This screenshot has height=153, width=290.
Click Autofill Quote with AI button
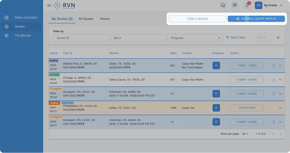point(256,19)
